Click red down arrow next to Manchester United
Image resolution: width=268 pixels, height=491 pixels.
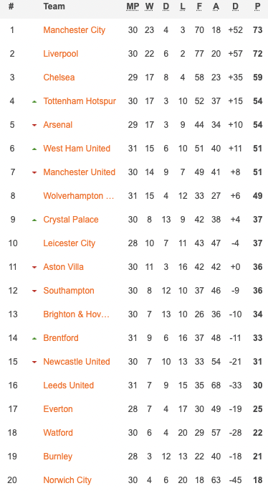[34, 172]
